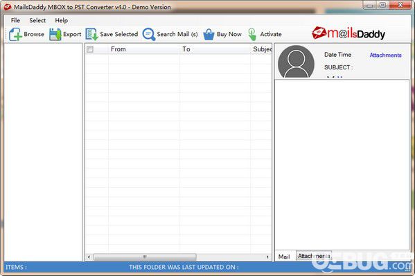This screenshot has width=415, height=276.
Task: Sort list by To column header
Action: tap(215, 49)
